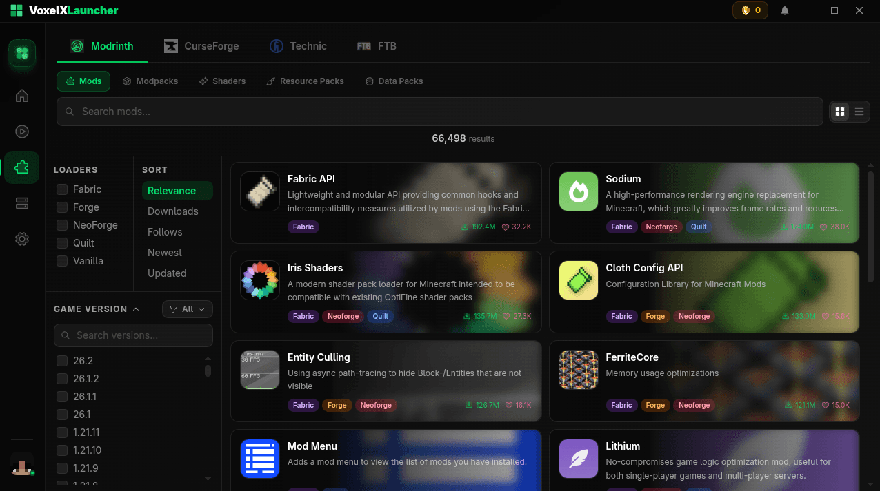Click the Entity Culling mod icon
This screenshot has height=491, width=880.
pyautogui.click(x=260, y=370)
